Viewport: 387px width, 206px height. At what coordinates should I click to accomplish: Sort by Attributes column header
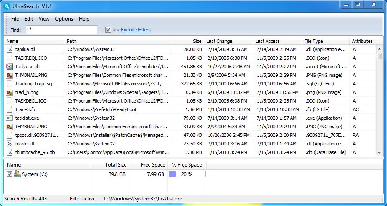click(362, 41)
